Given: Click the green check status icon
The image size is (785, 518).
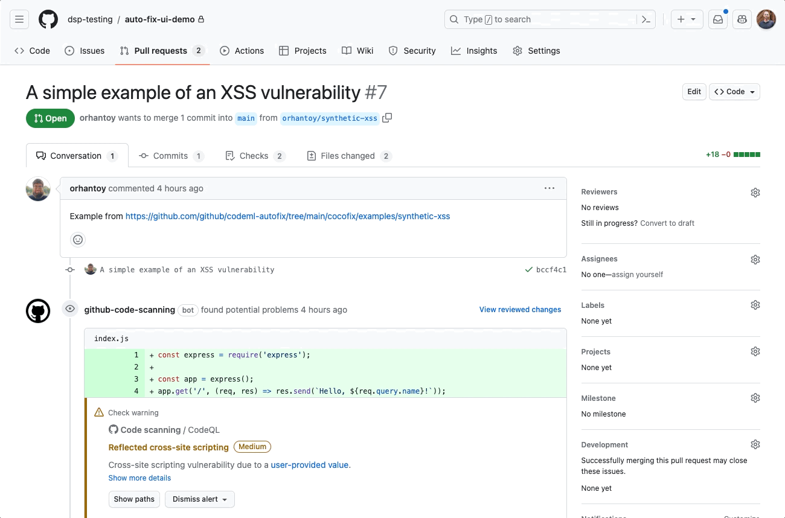Looking at the screenshot, I should click(529, 270).
